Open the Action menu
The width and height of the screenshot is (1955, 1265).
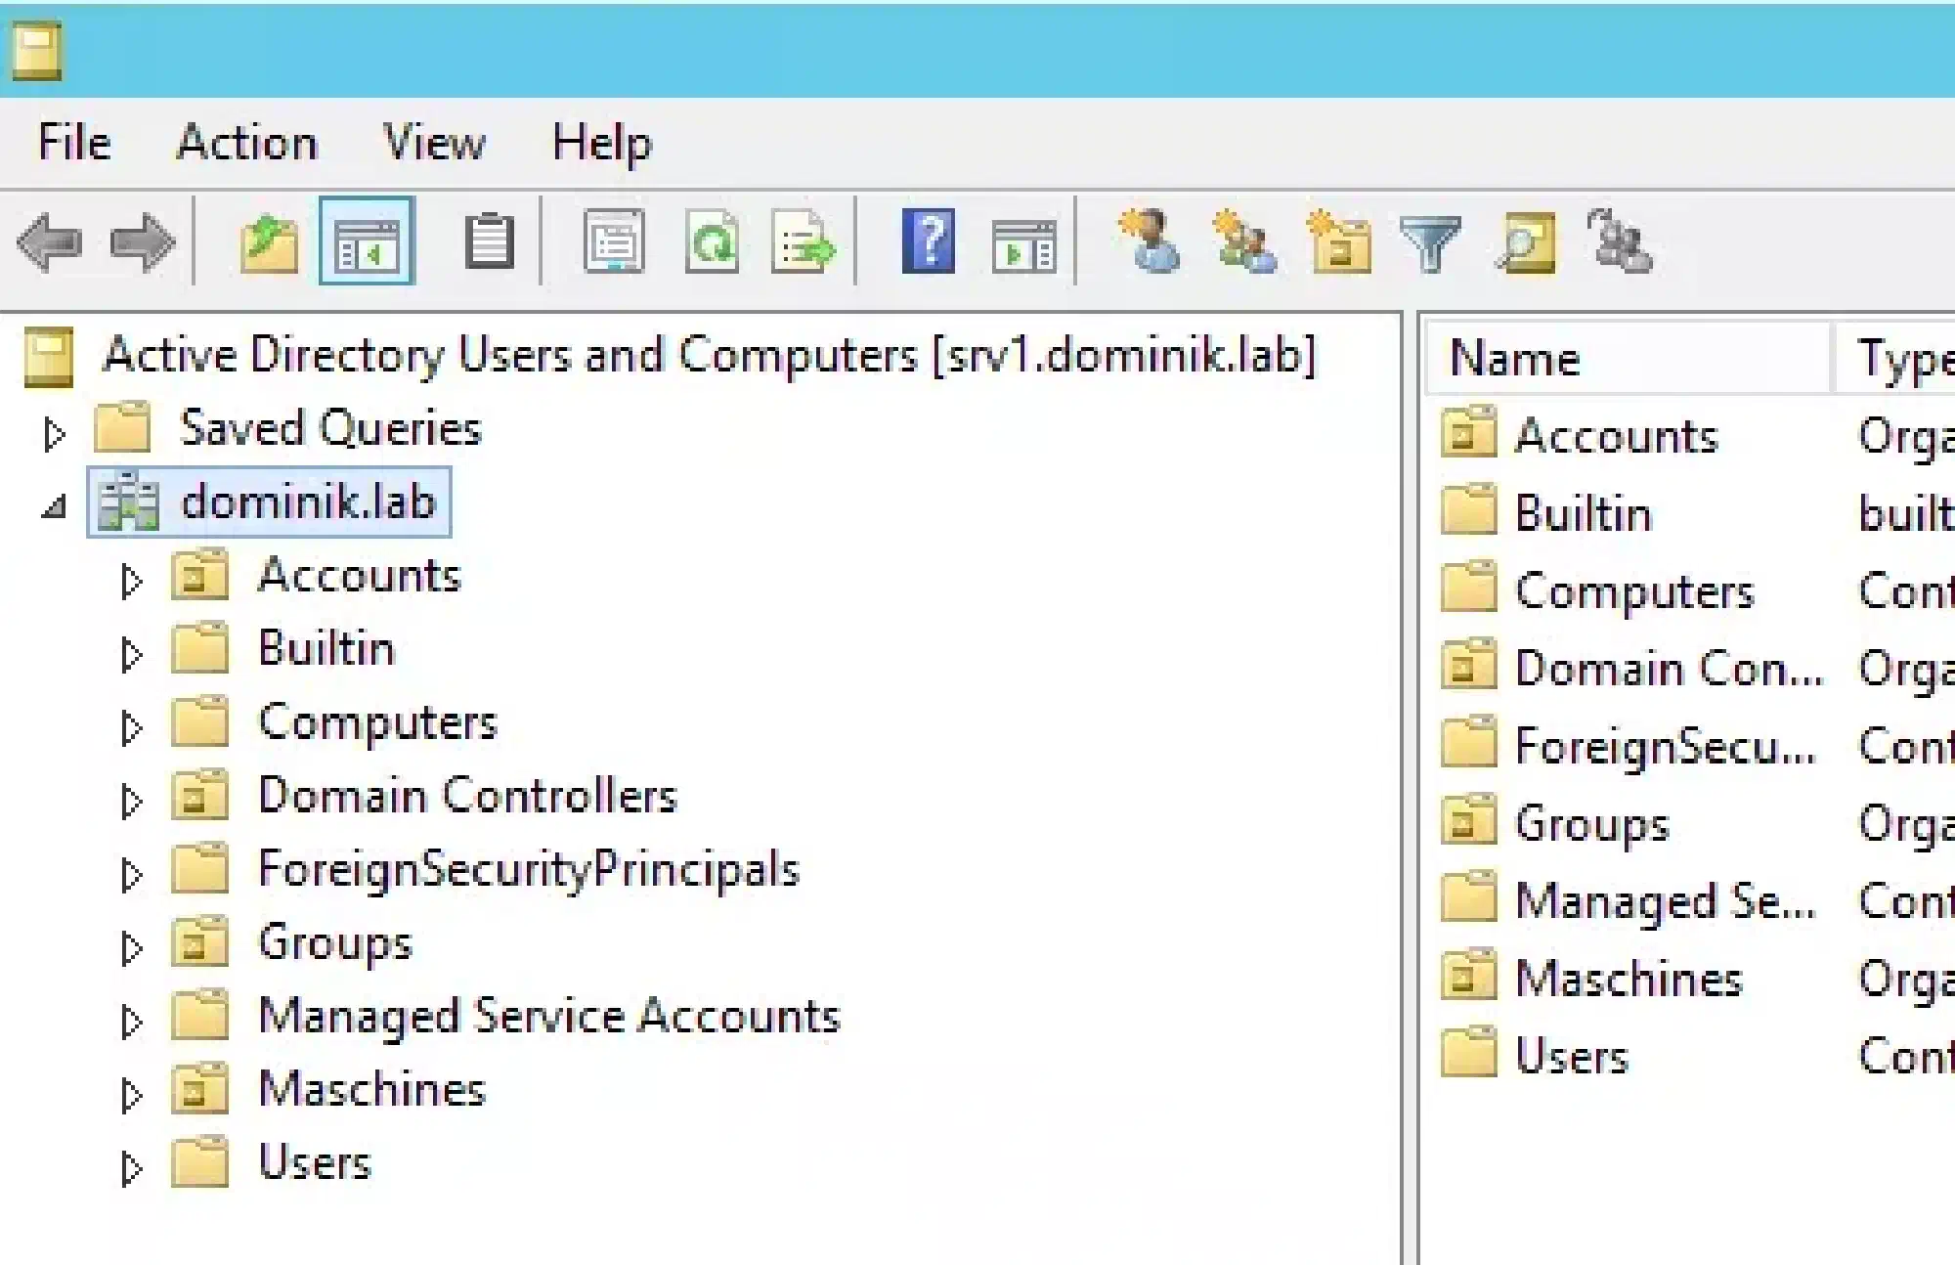coord(247,143)
